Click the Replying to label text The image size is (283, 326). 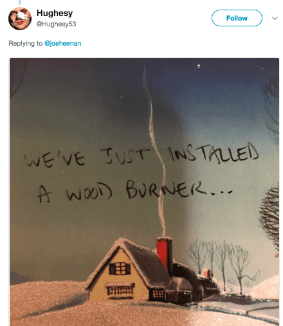(26, 43)
